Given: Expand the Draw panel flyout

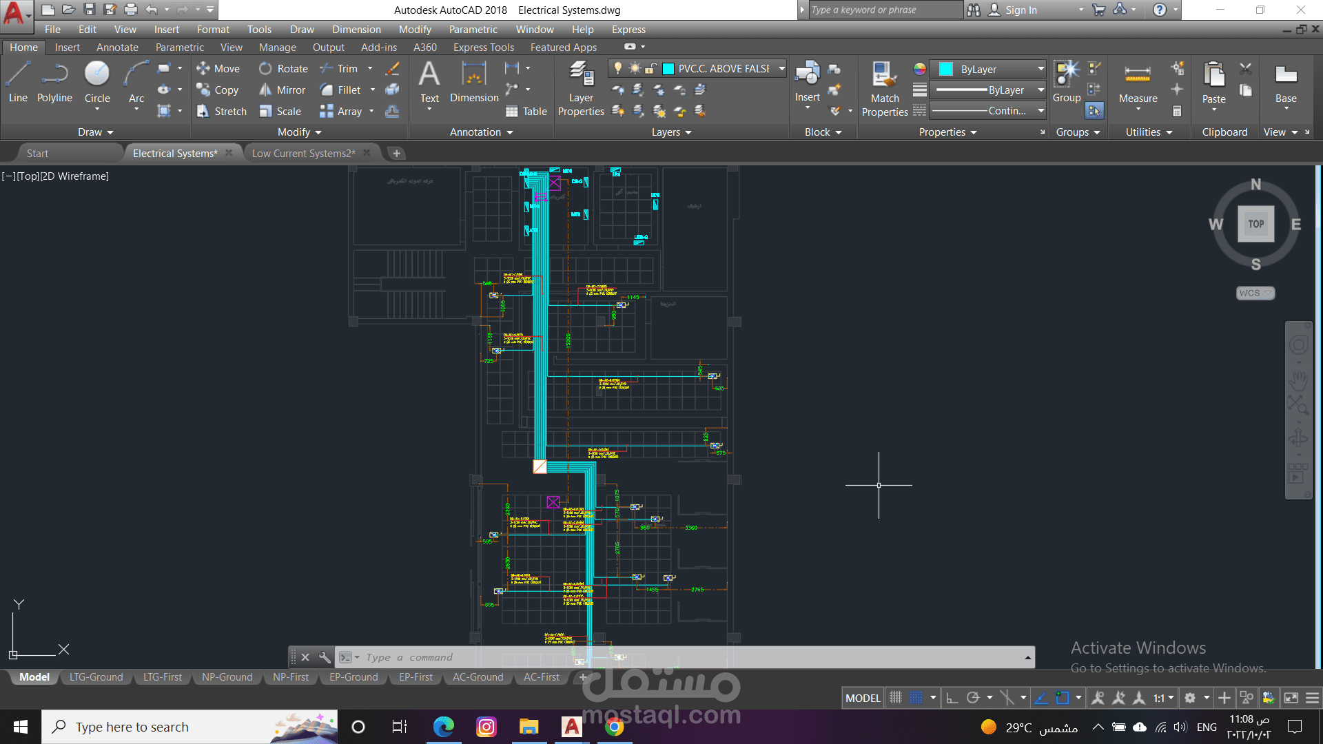Looking at the screenshot, I should coord(95,132).
